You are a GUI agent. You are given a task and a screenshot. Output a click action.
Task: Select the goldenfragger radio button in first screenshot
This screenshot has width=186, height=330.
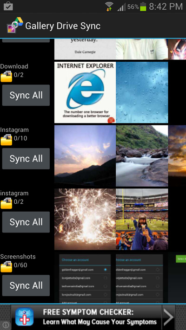(105, 270)
